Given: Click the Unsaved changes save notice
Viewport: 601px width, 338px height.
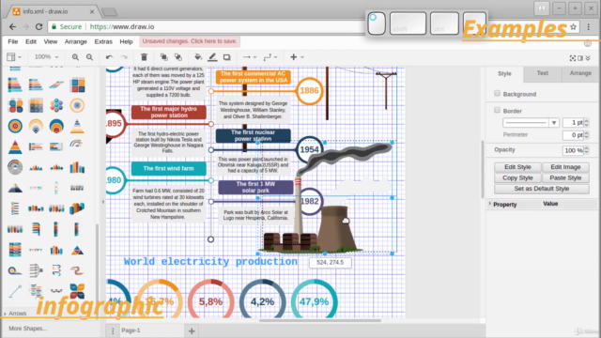Looking at the screenshot, I should 190,41.
